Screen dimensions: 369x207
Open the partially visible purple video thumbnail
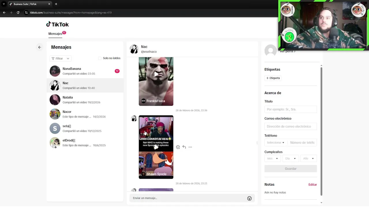156,190
